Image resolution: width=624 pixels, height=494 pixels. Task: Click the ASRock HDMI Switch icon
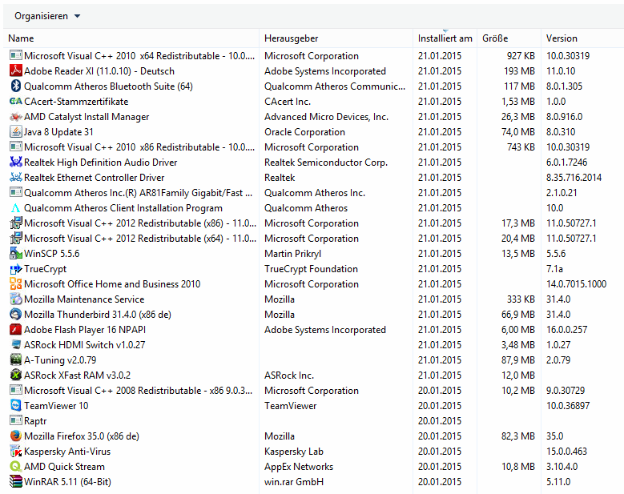pos(15,345)
